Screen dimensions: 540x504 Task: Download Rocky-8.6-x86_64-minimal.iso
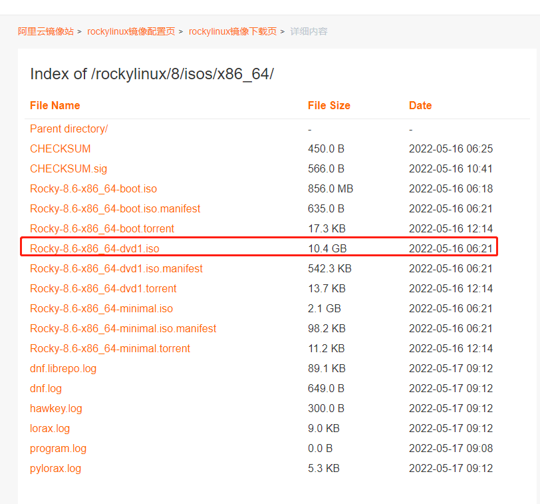[102, 308]
